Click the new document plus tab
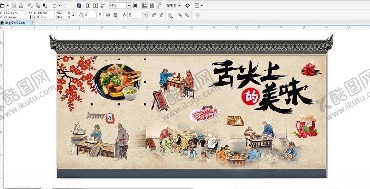Screen dimensions: 370x189 33,23
